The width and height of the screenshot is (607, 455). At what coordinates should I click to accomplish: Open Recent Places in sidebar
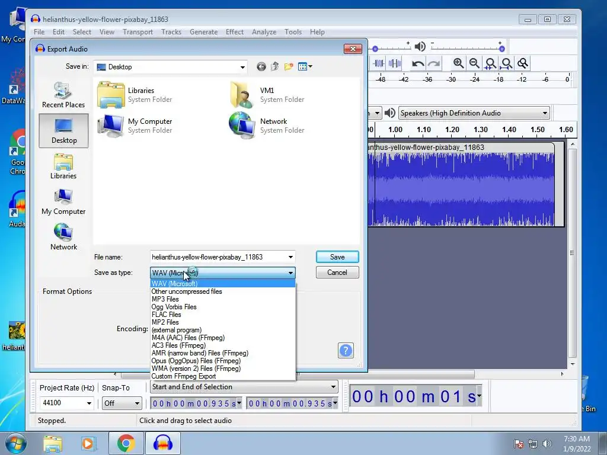[63, 95]
